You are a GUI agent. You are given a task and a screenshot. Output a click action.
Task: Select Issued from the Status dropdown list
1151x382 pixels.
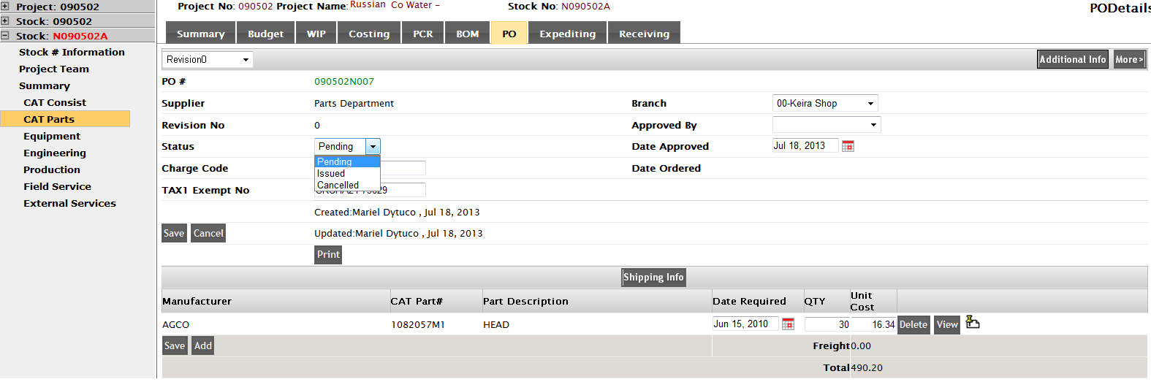click(331, 174)
